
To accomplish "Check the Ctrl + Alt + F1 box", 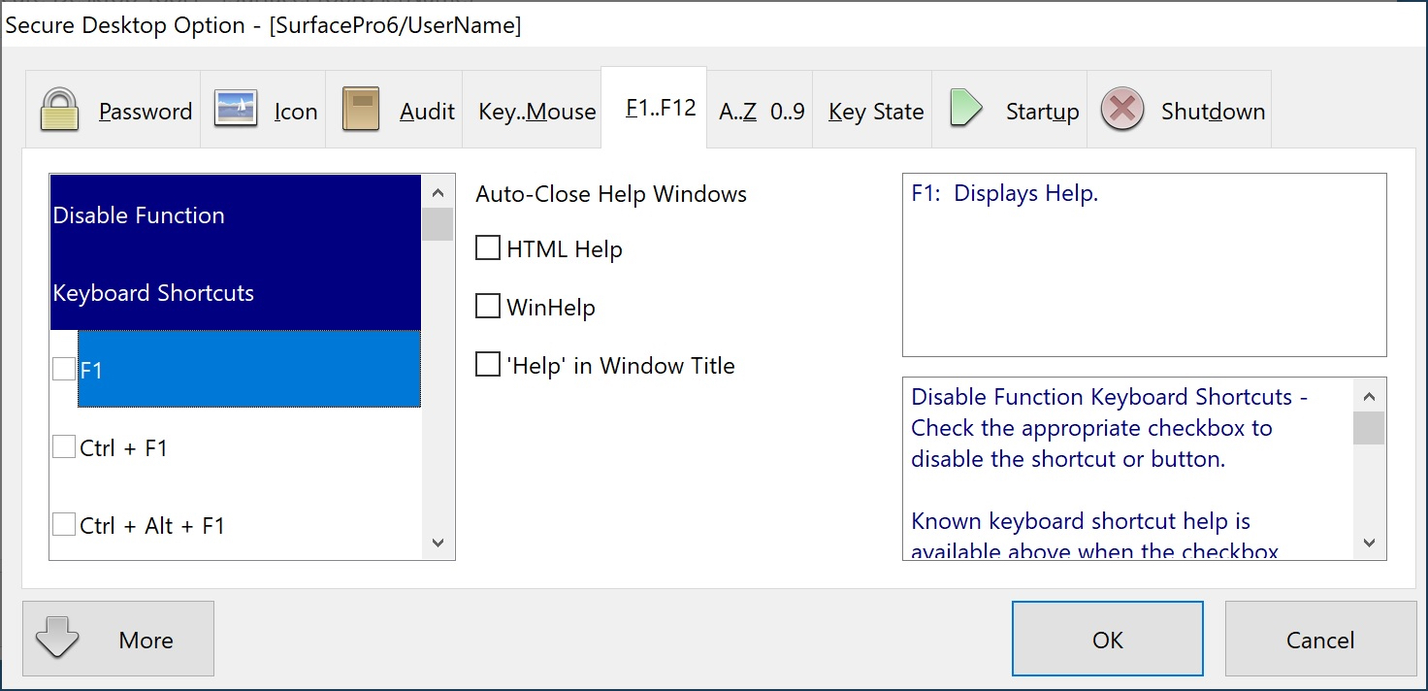I will 63,523.
